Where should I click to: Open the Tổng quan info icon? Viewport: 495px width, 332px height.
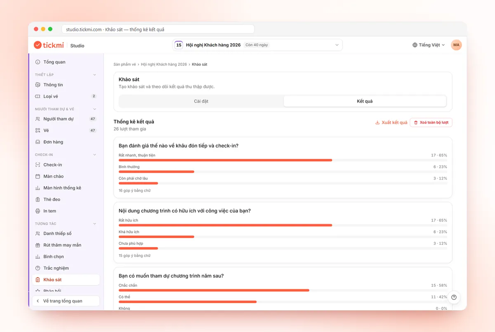38,62
